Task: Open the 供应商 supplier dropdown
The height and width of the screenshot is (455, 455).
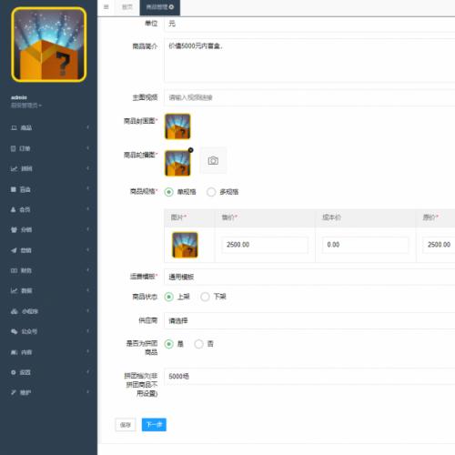Action: pyautogui.click(x=309, y=320)
